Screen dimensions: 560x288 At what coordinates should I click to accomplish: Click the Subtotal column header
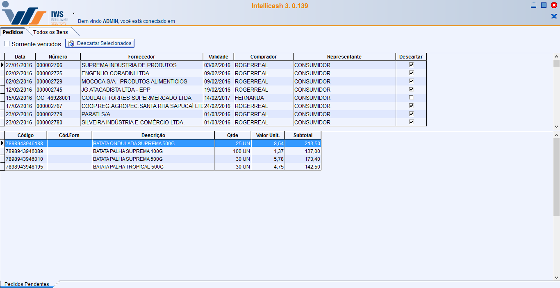click(x=303, y=135)
